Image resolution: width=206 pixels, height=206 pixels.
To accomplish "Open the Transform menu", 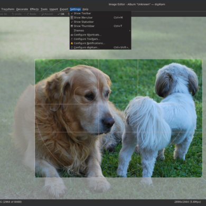I will [x=7, y=9].
